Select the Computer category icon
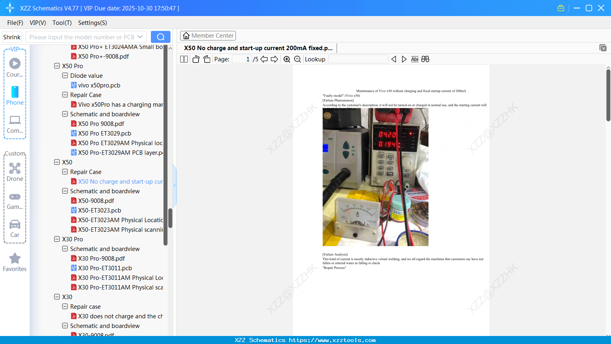The width and height of the screenshot is (611, 344). [15, 124]
